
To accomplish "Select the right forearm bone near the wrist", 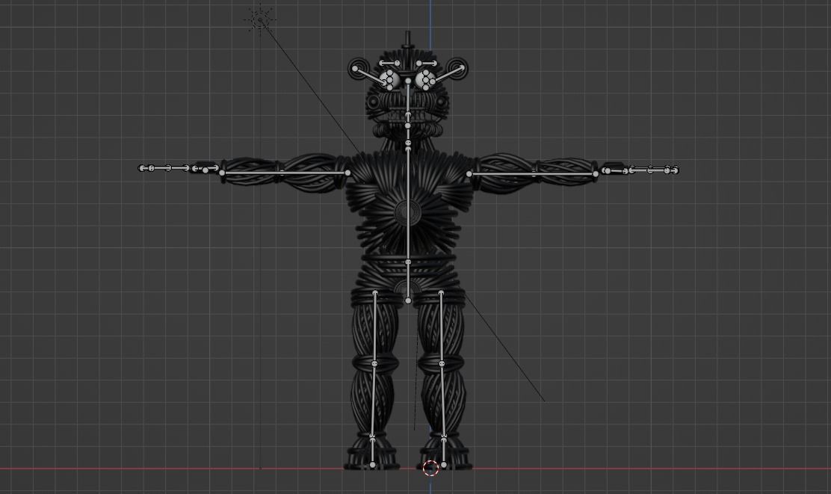I will coord(566,174).
